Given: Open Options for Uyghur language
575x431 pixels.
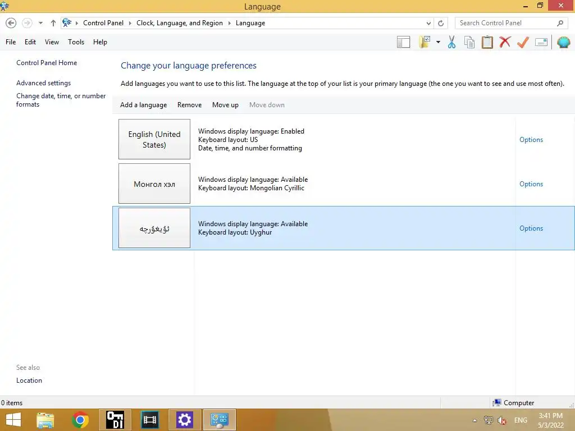Looking at the screenshot, I should tap(531, 228).
